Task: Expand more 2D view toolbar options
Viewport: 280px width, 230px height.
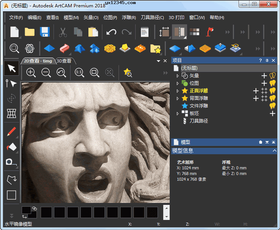Action: [166, 73]
